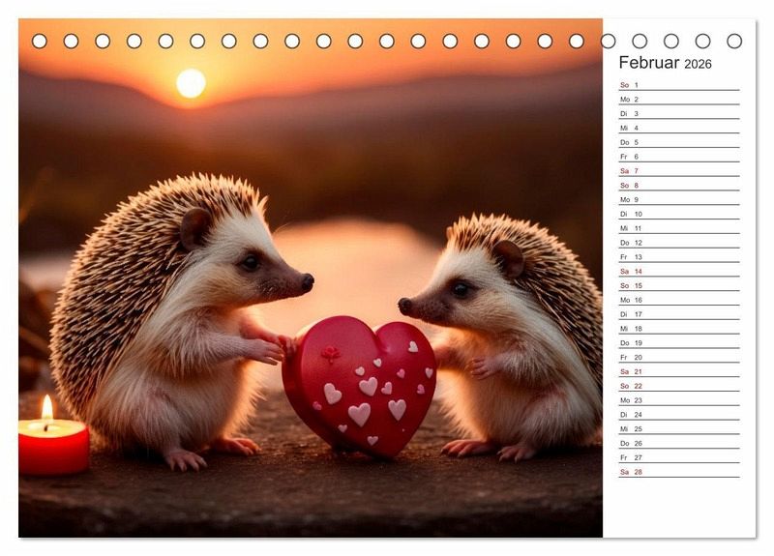774x556 pixels.
Task: Select the Sa 7 calendar row
Action: [x=679, y=171]
